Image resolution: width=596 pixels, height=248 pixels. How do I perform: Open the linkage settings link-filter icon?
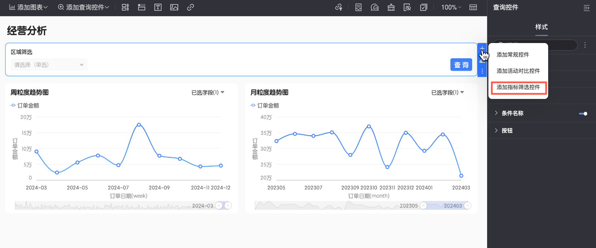[339, 7]
